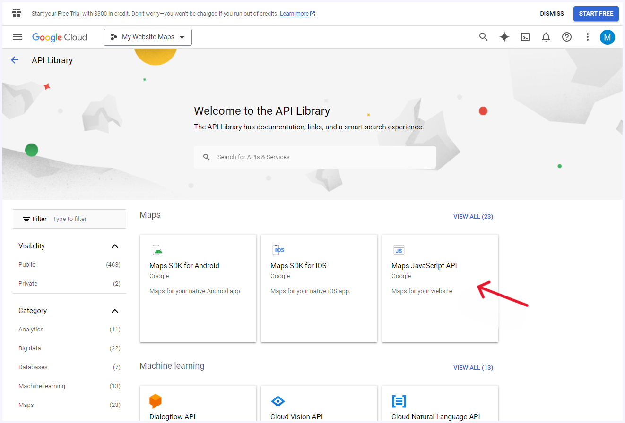Filter by Public visibility
This screenshot has width=625, height=423.
pos(27,265)
